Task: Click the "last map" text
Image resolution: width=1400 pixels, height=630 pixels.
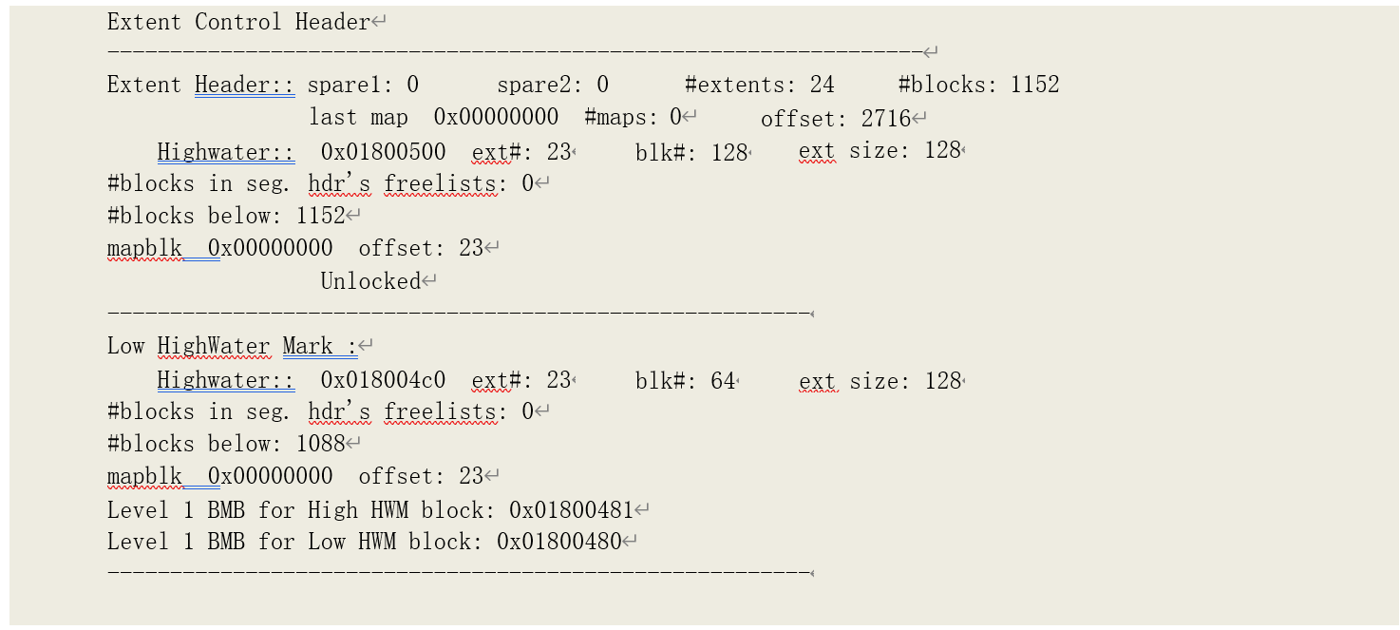Action: pos(358,118)
